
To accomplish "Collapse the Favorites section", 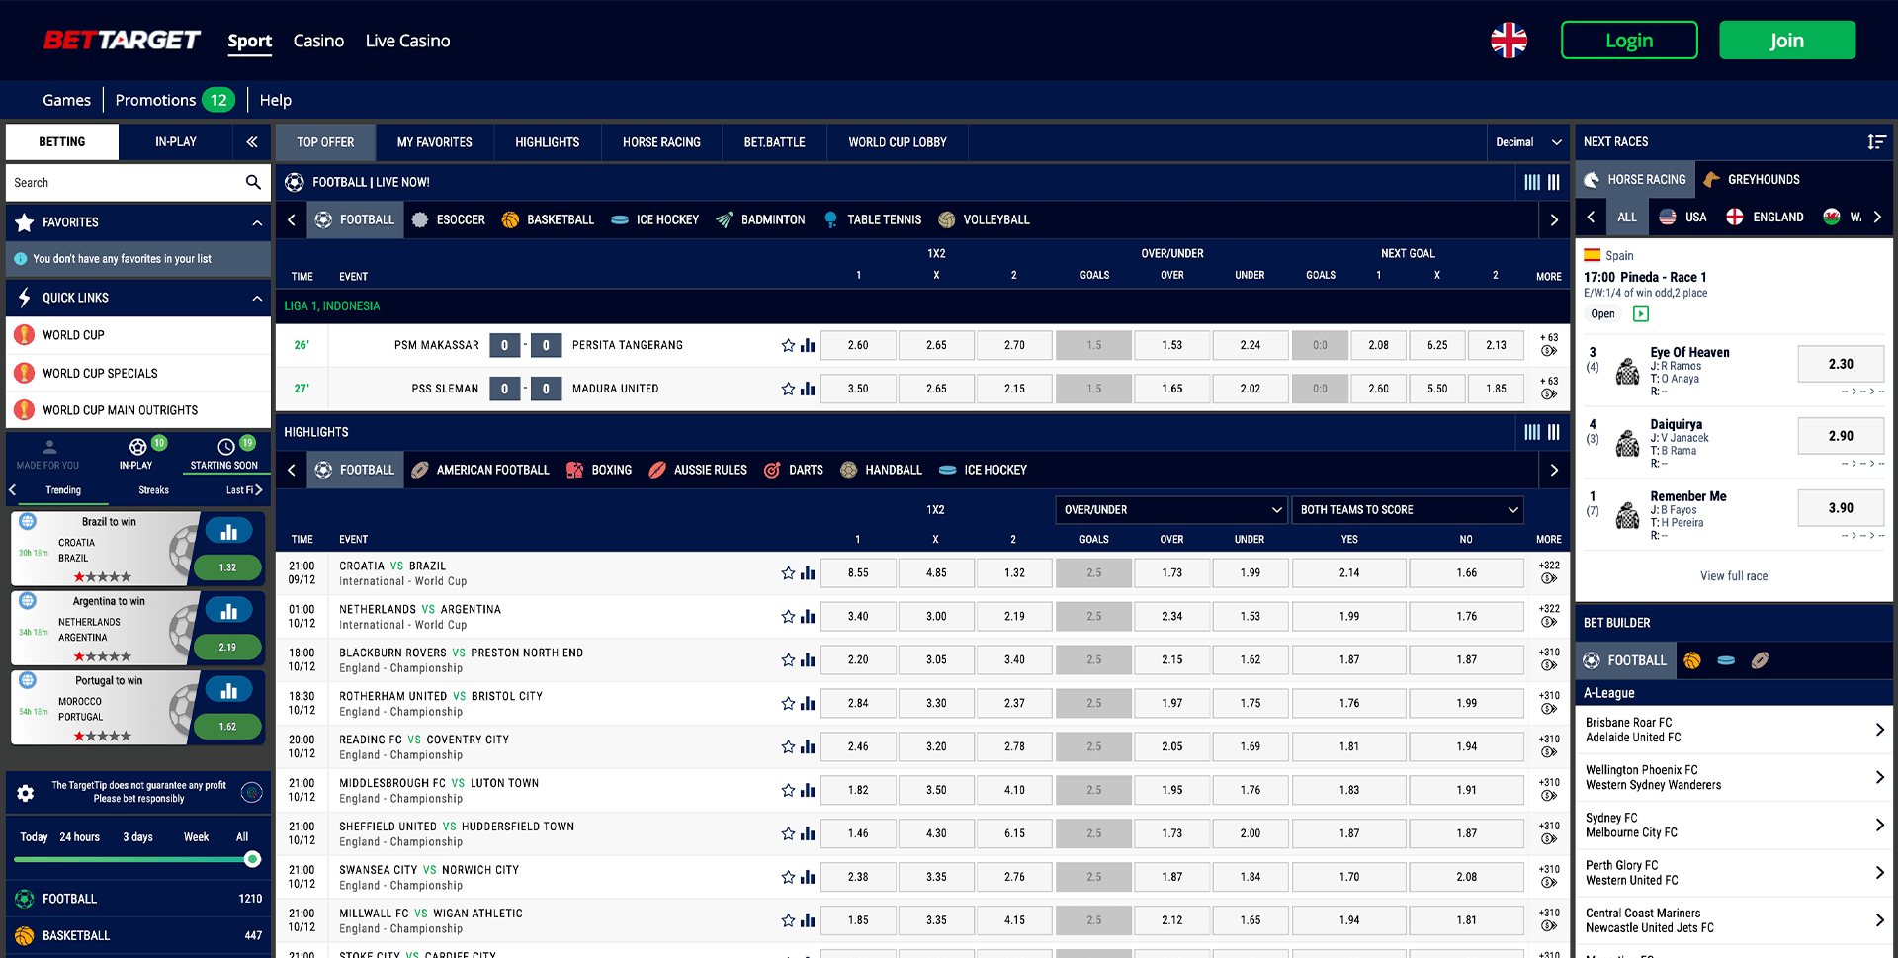I will point(257,222).
